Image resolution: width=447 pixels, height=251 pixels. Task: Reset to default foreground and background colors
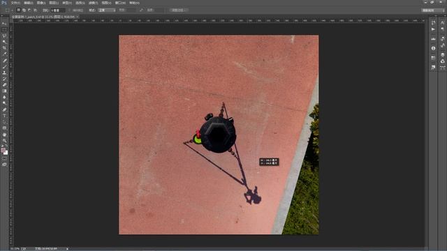pos(3,146)
